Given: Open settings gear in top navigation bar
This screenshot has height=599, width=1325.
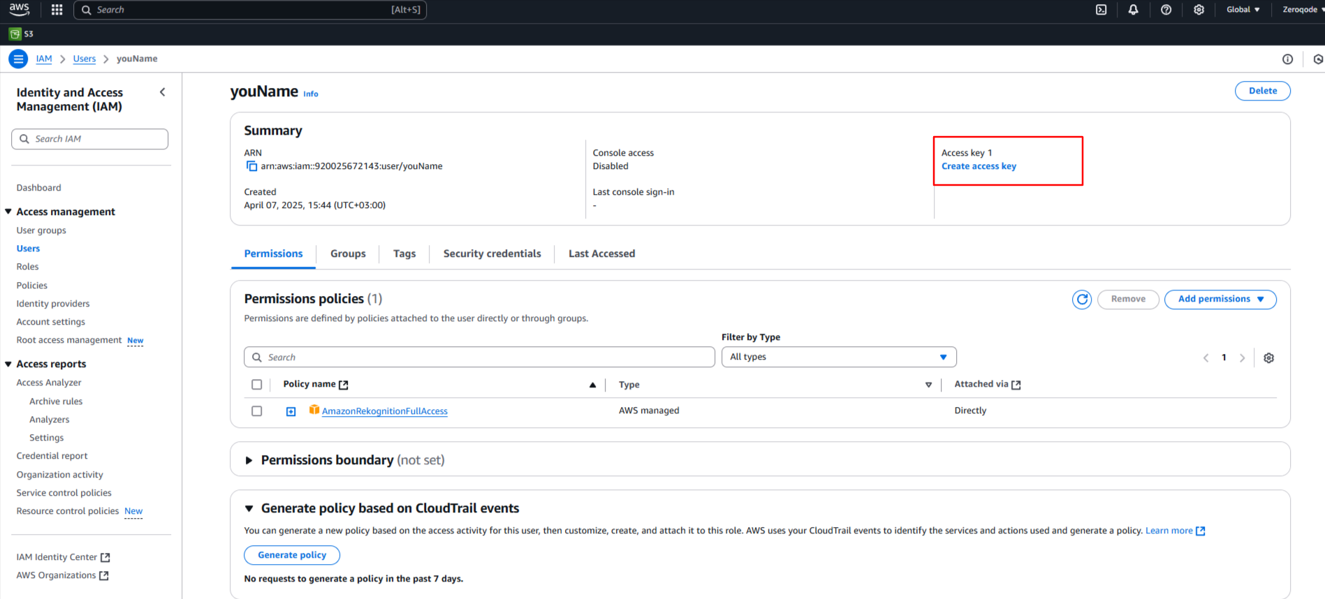Looking at the screenshot, I should pyautogui.click(x=1199, y=10).
